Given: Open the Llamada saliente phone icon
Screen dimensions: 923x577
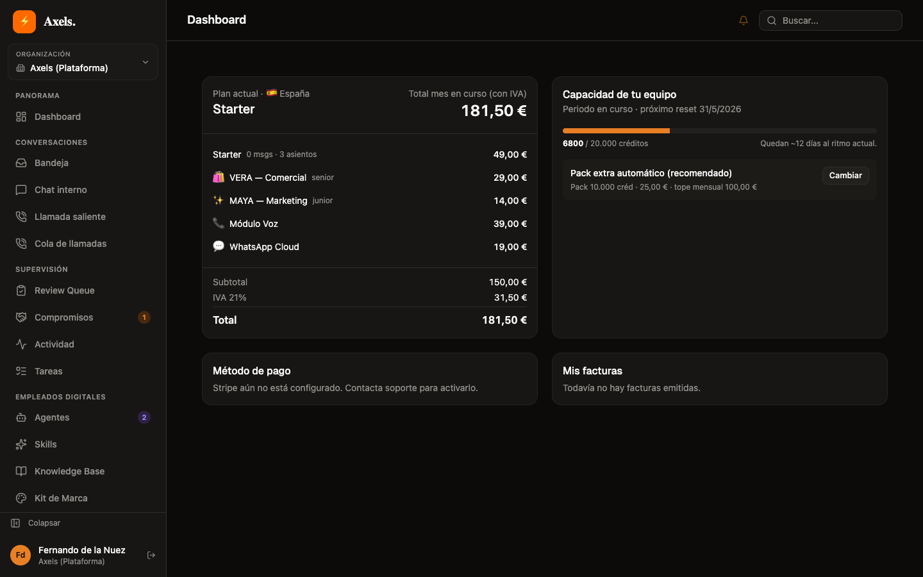Looking at the screenshot, I should pos(21,217).
